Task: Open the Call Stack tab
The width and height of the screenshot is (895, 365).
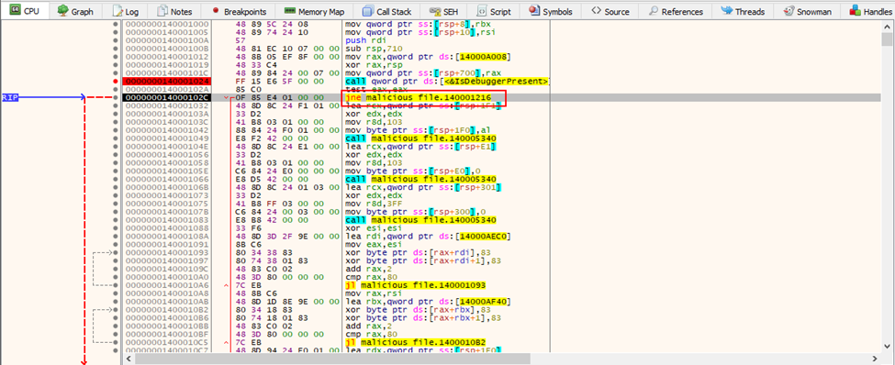Action: click(387, 11)
